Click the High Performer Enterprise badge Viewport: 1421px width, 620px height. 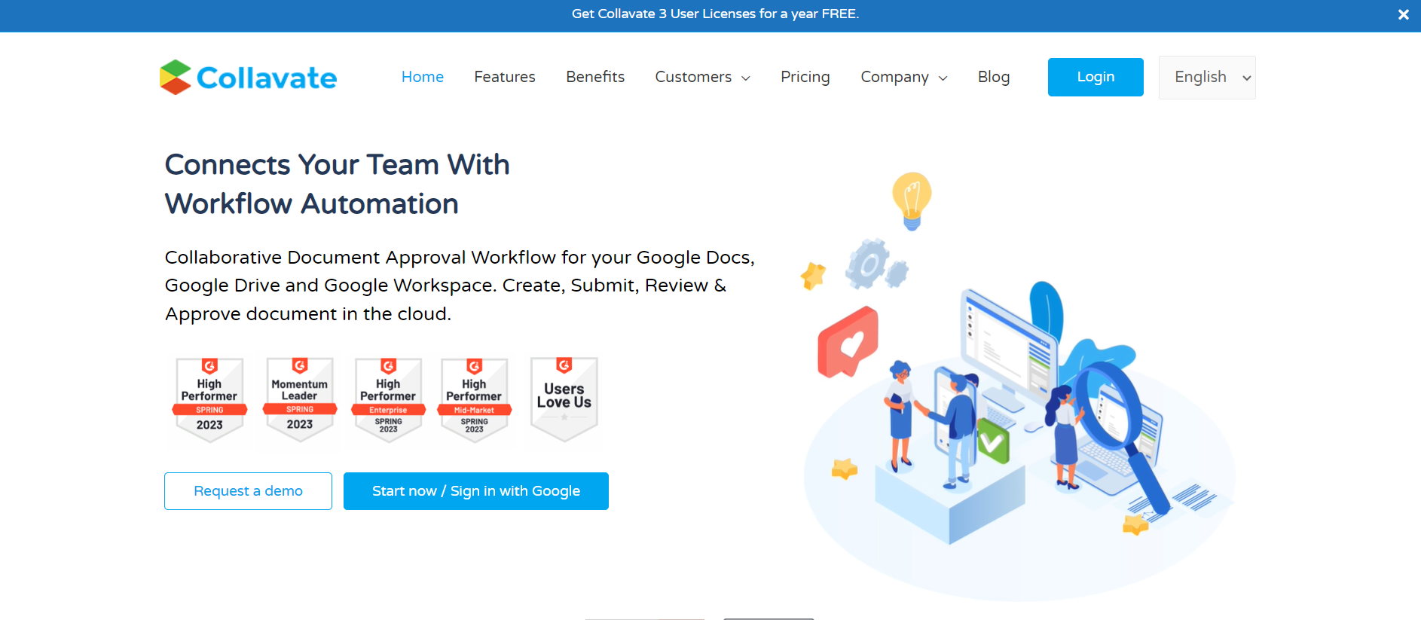coord(388,400)
